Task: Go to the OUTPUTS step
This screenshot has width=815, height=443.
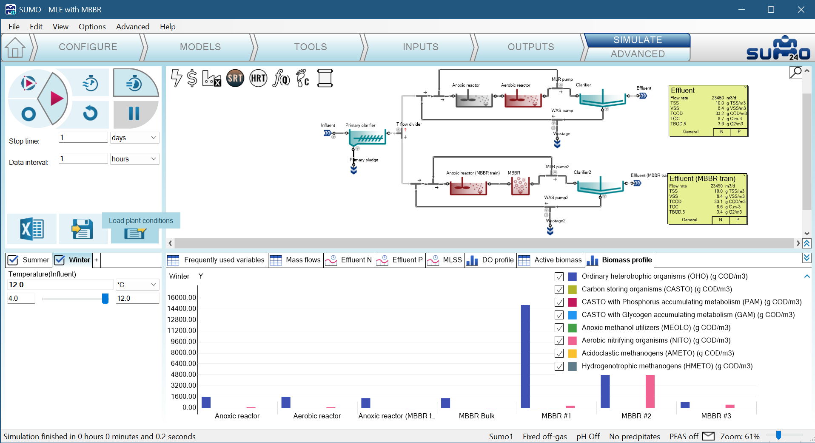Action: (x=530, y=47)
